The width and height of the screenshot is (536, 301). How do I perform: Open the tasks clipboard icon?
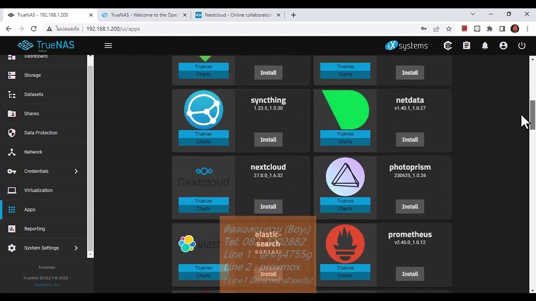[466, 46]
